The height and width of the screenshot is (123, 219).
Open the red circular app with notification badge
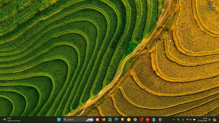click(141, 120)
